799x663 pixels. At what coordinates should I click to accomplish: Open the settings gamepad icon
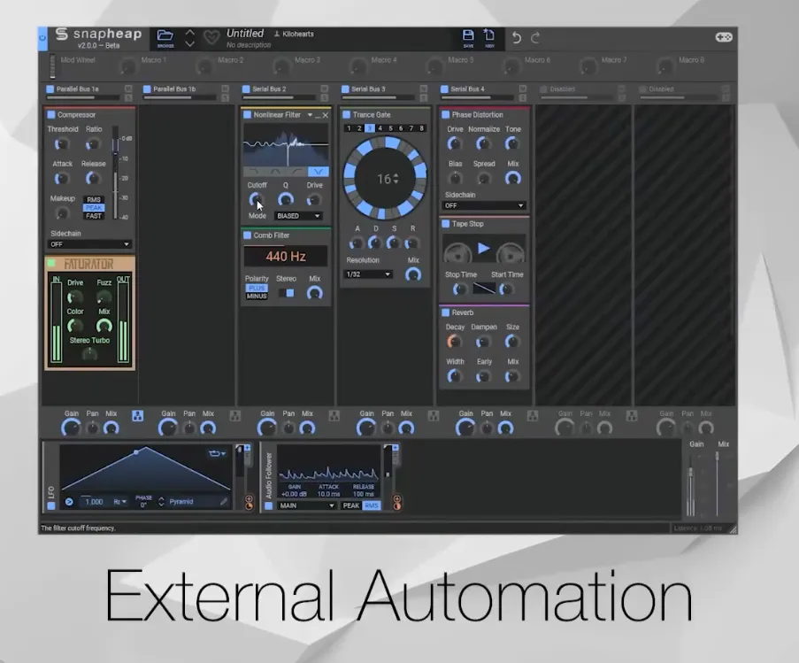click(x=724, y=37)
